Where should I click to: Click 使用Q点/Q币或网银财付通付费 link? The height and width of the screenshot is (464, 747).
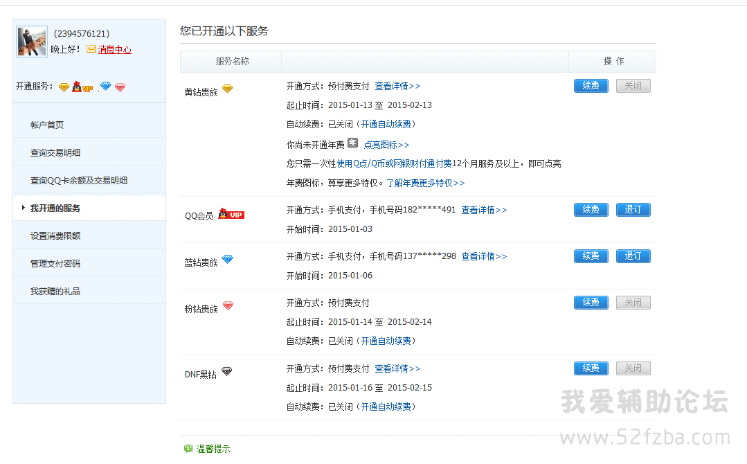point(394,164)
